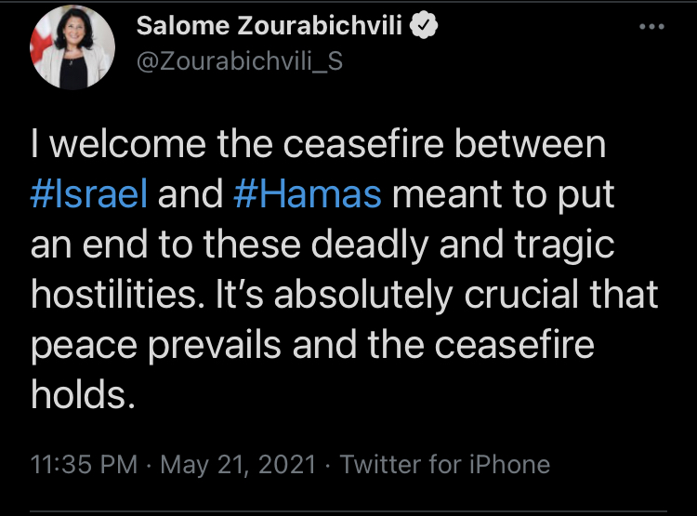Click the phrase 'peace prevails' in the tweet

coord(153,346)
